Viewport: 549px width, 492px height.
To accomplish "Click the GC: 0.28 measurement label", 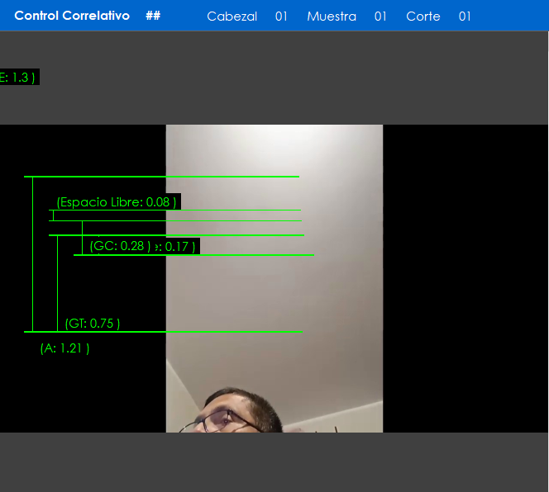I will 120,246.
